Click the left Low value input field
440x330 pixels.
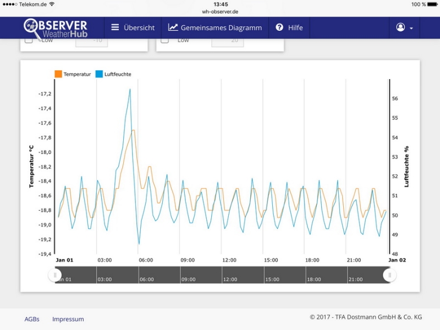point(92,41)
